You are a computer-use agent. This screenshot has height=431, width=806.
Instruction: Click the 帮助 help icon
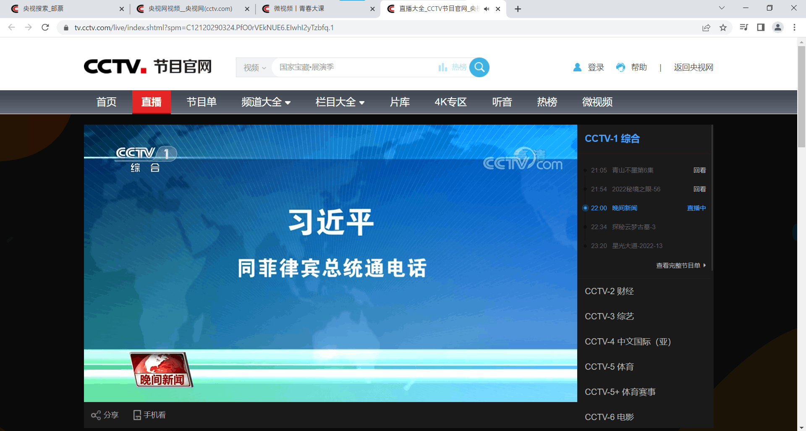point(620,67)
